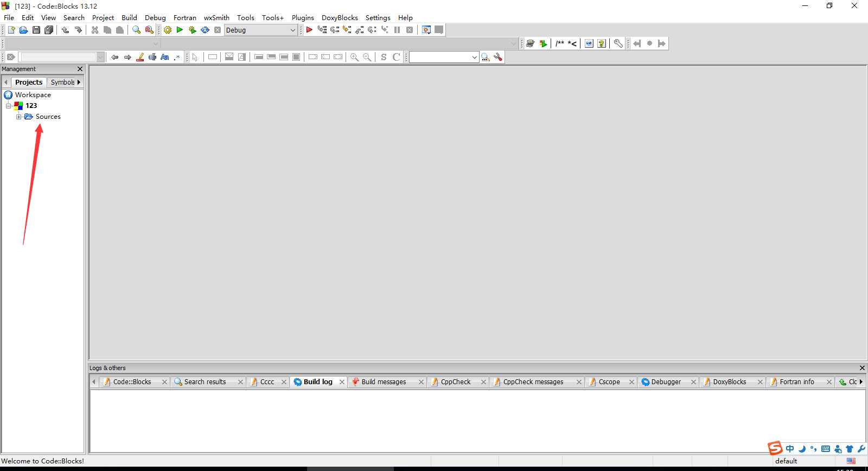868x471 pixels.
Task: Click the incremental search Next arrow
Action: pos(127,57)
